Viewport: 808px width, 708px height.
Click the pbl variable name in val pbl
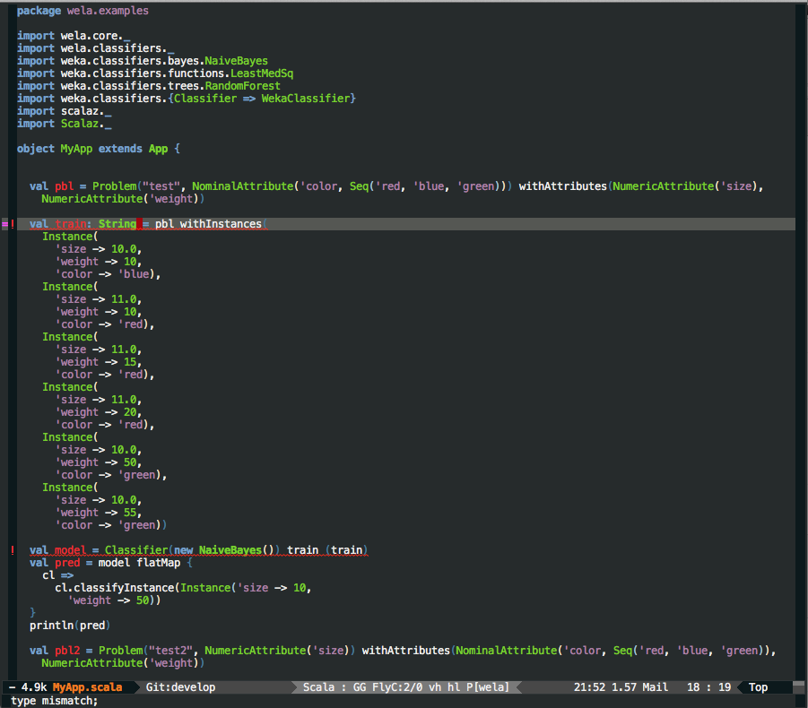pyautogui.click(x=65, y=186)
